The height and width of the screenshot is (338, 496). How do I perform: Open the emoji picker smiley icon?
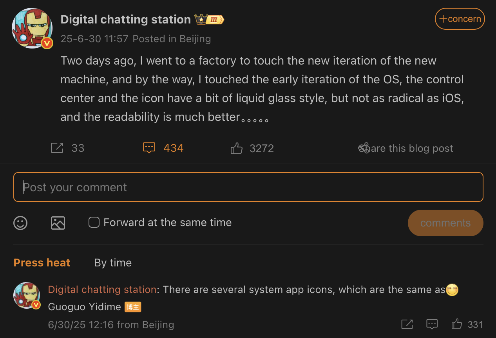coord(20,223)
